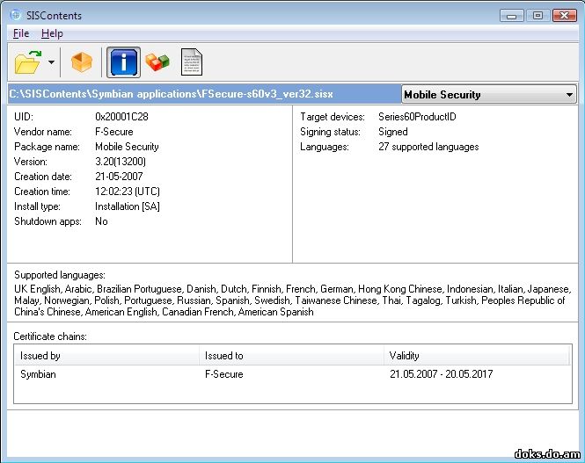Sort by the Issued to column header
Viewport: 585px width, 463px height.
[x=291, y=356]
